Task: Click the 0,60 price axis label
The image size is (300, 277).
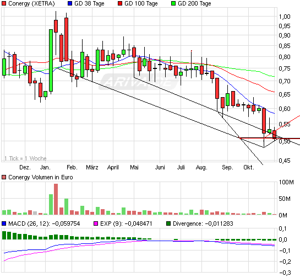Action: [285, 109]
